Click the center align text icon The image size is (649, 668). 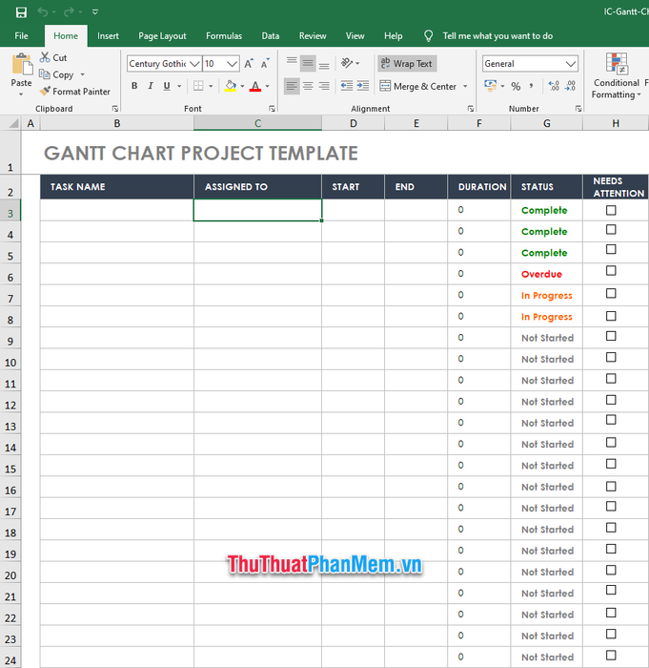308,86
